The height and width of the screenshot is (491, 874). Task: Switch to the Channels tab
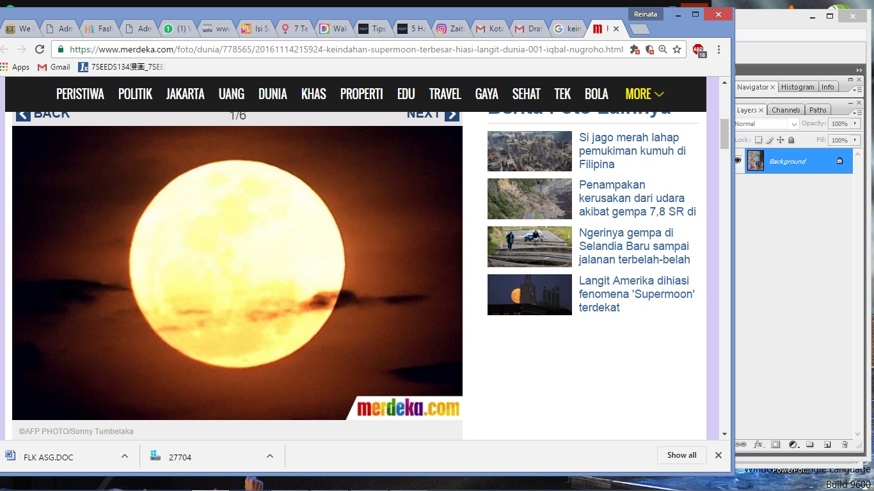786,110
